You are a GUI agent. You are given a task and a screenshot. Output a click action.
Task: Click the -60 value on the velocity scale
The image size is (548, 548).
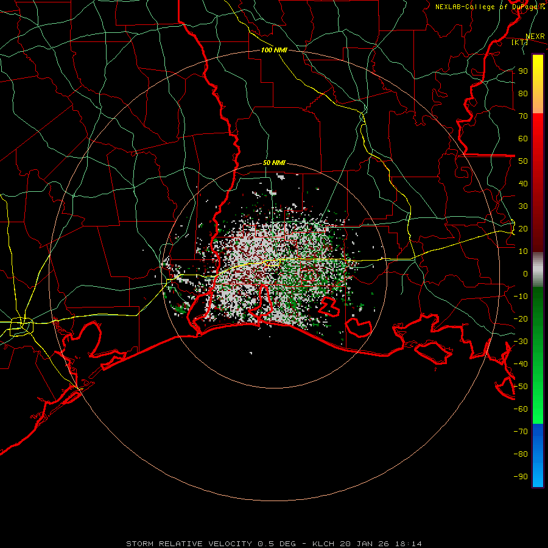pyautogui.click(x=521, y=409)
